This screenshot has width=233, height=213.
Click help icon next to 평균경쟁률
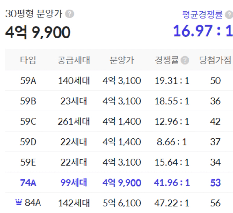229,15
